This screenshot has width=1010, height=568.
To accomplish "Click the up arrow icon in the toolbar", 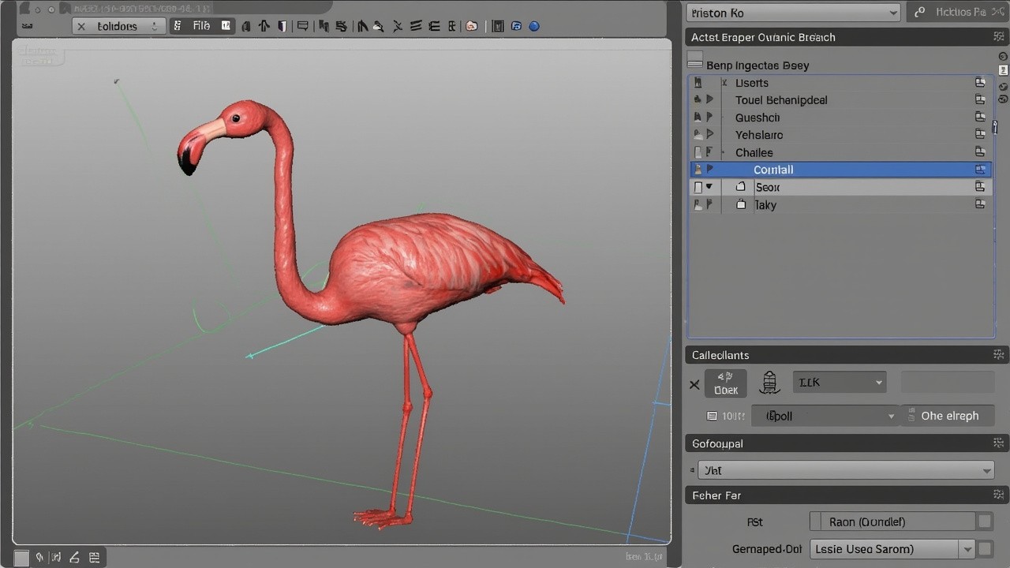I will pos(264,26).
